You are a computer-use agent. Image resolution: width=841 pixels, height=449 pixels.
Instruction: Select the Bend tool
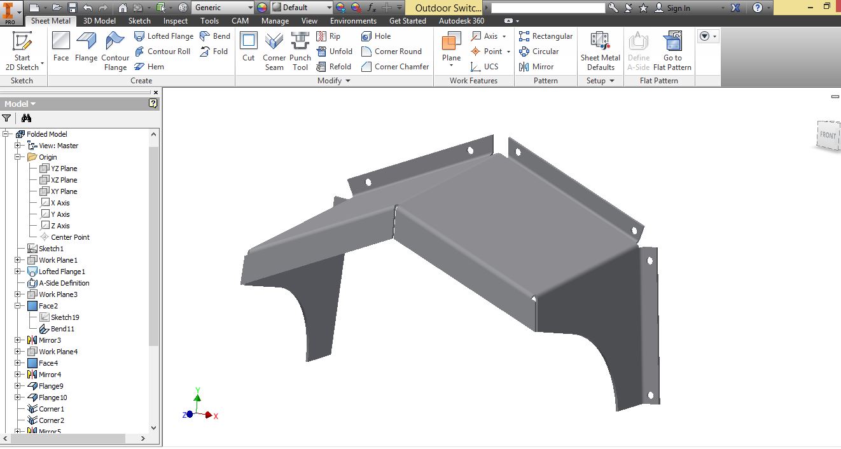[214, 36]
